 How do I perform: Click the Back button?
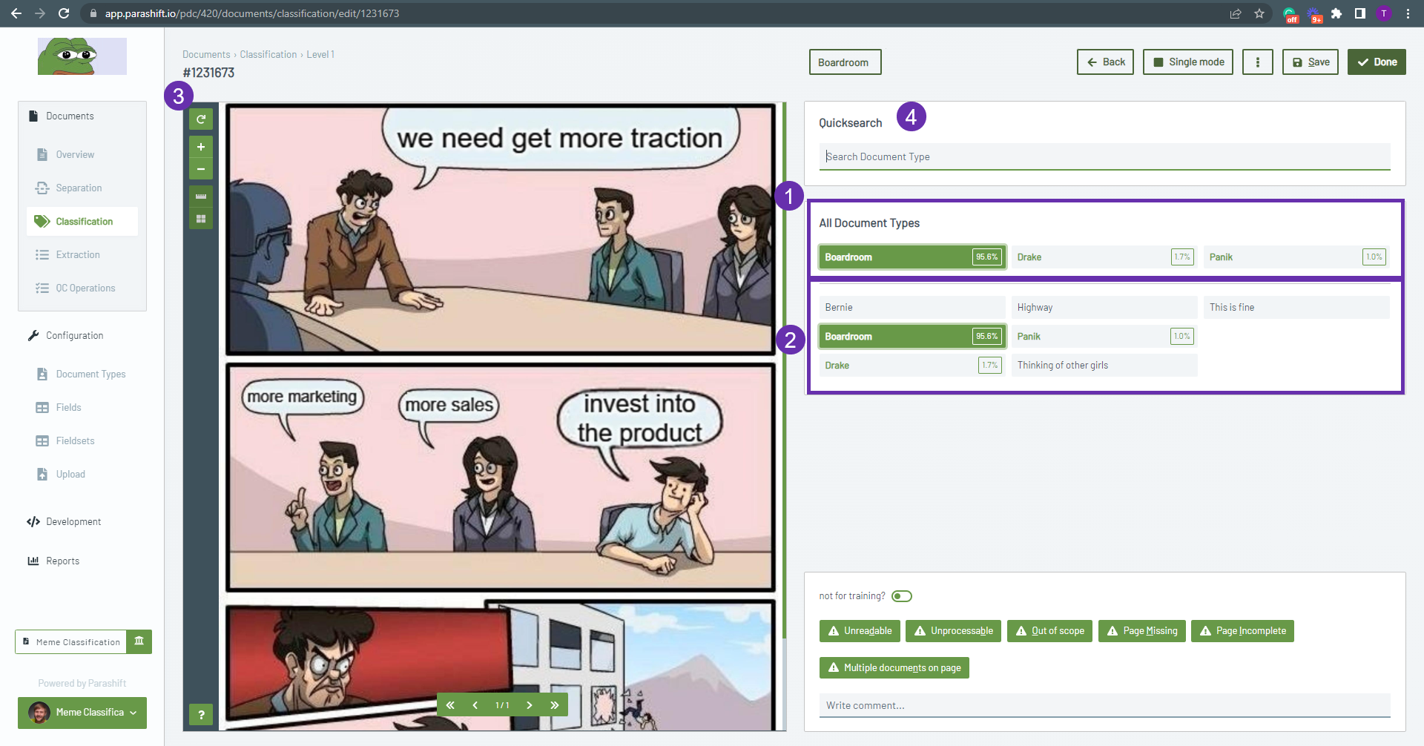pos(1105,62)
